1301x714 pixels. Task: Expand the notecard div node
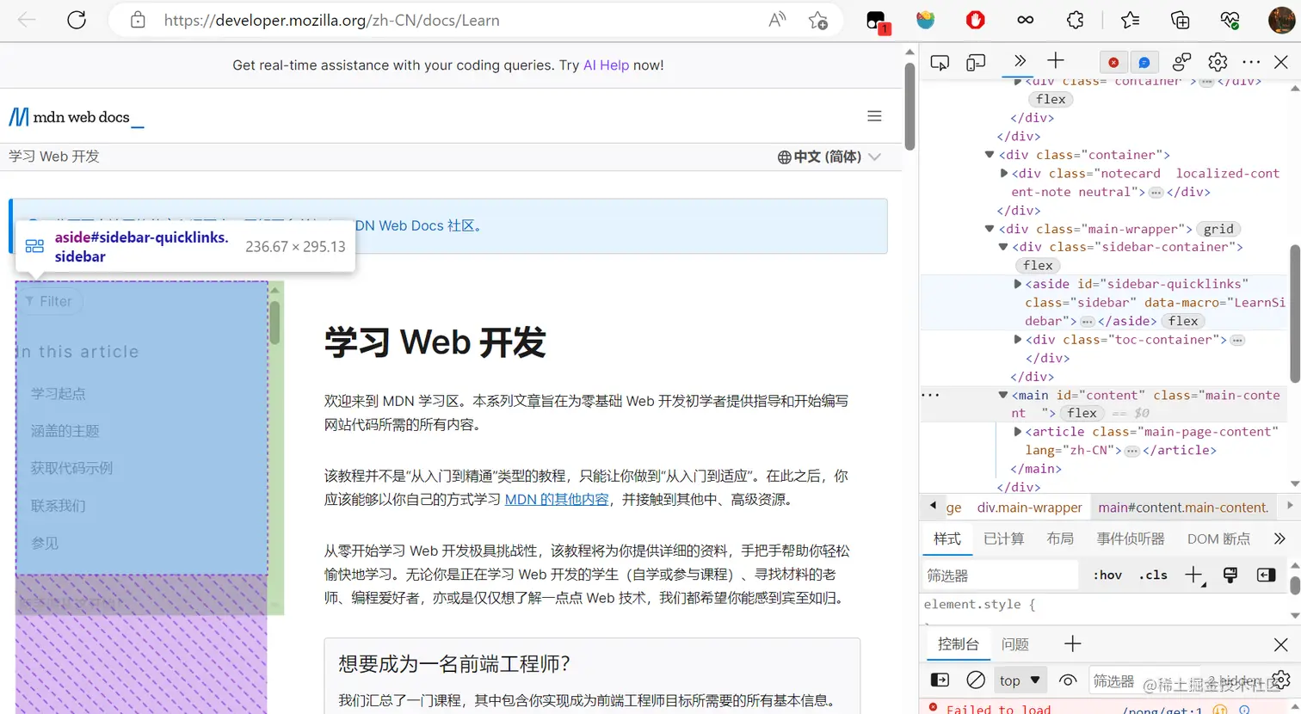pyautogui.click(x=1003, y=173)
